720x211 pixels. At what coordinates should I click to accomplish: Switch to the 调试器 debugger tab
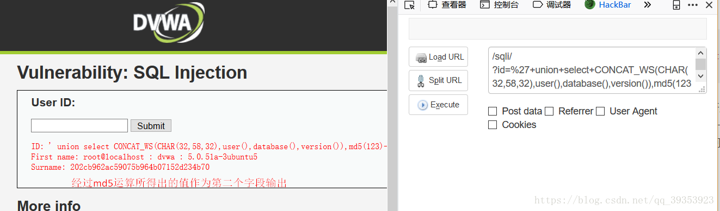(552, 5)
